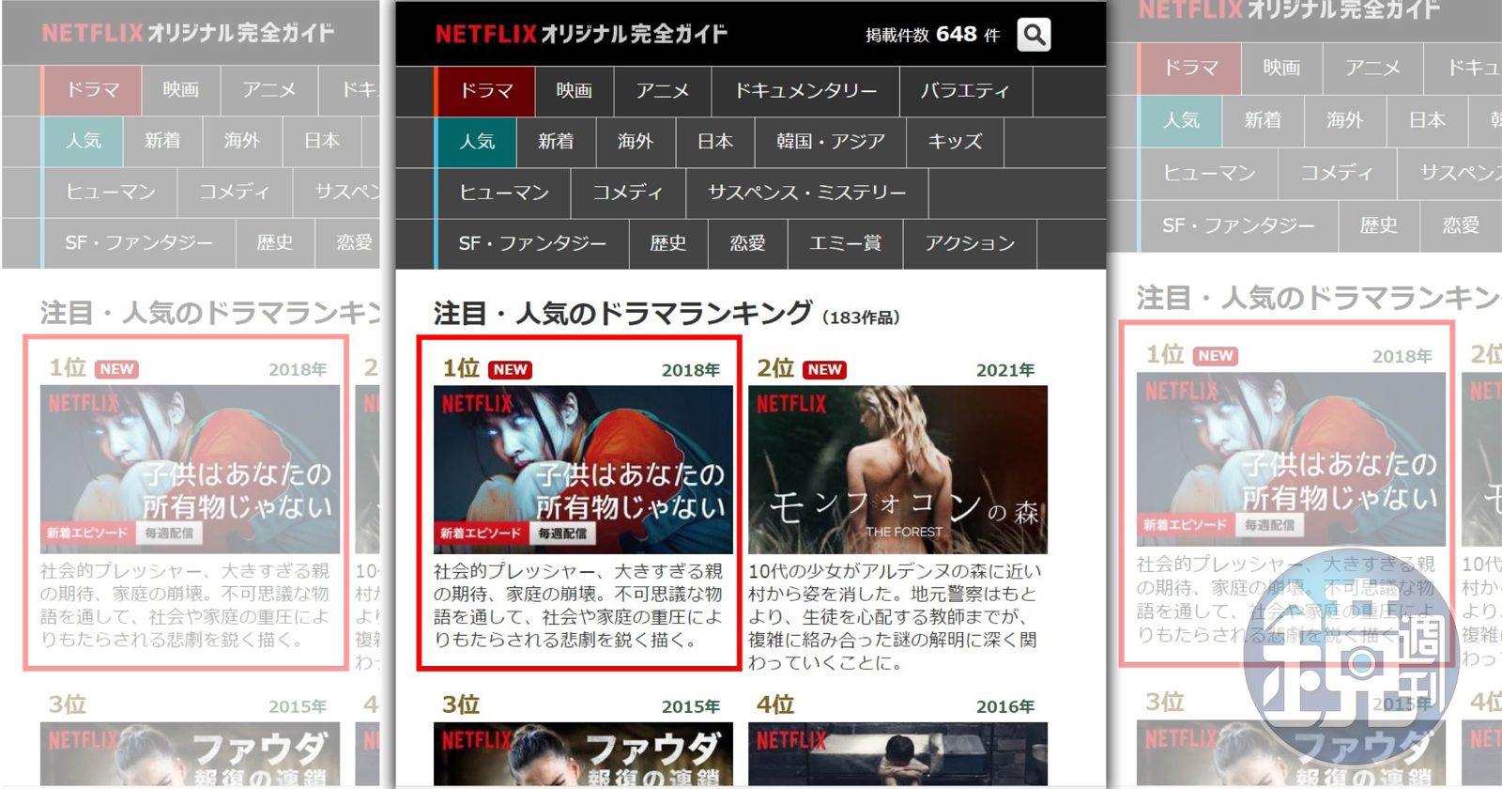1502x789 pixels.
Task: Select the キッズ filter
Action: coord(955,142)
